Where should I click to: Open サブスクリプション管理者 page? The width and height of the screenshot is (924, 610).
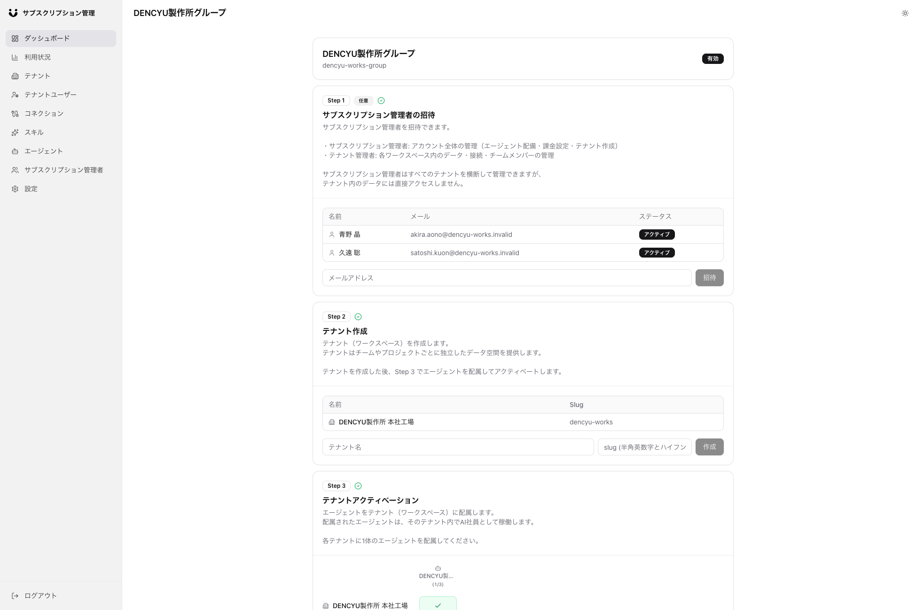tap(61, 170)
